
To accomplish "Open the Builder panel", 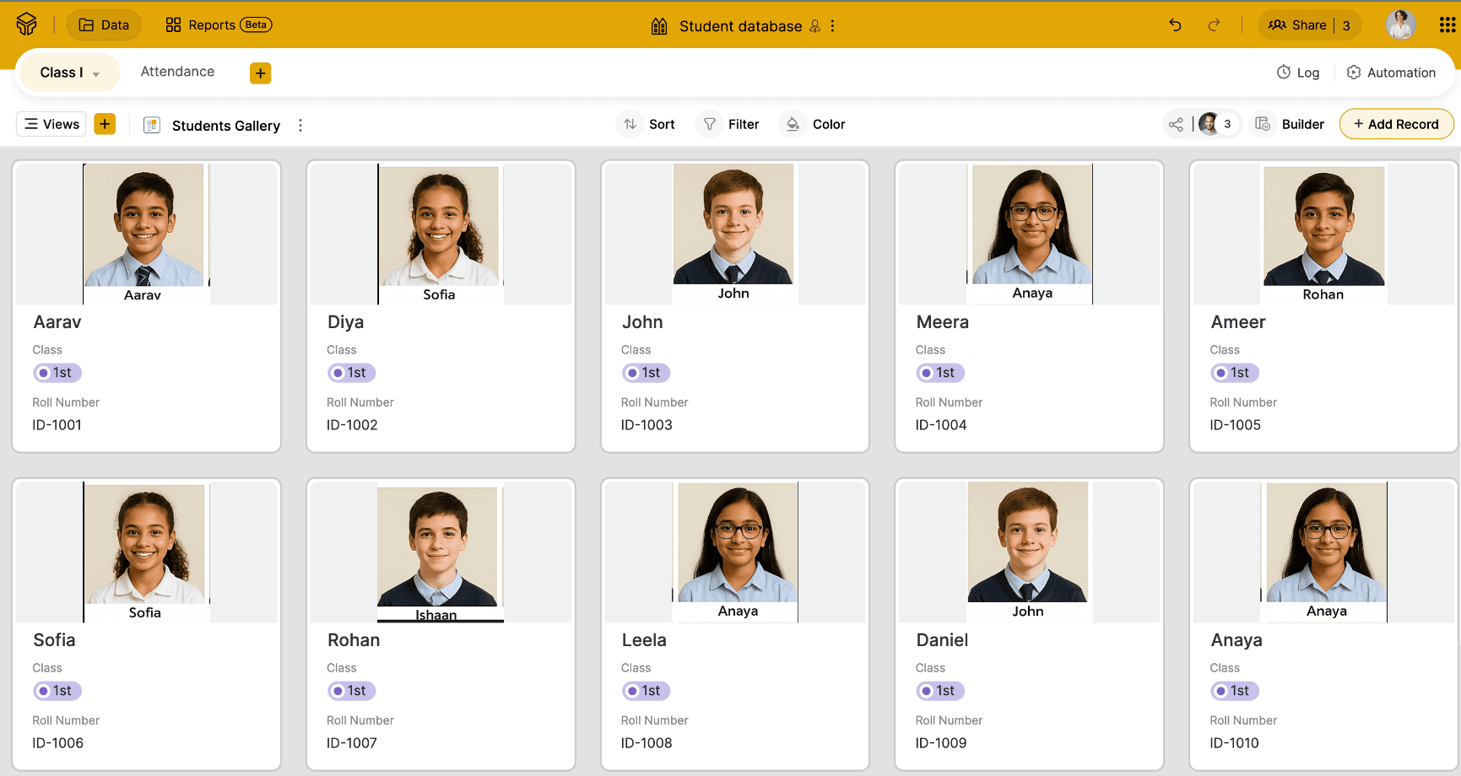I will (1289, 124).
